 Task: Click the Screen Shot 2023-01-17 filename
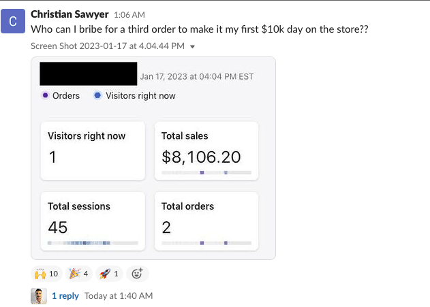click(108, 46)
